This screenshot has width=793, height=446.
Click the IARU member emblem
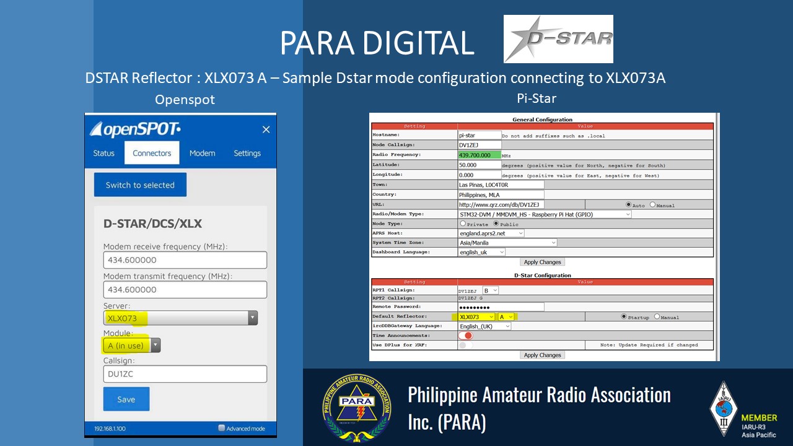[724, 409]
